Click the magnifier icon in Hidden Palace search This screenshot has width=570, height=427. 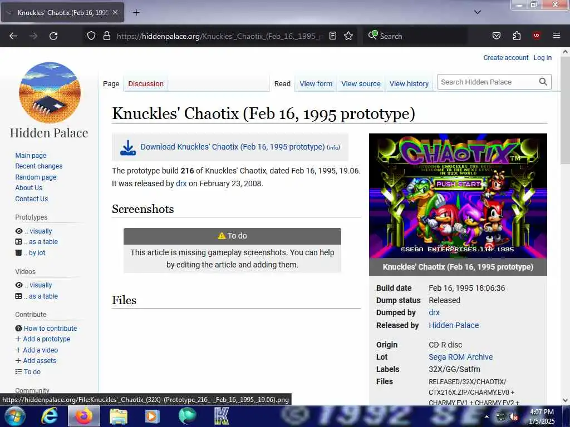pyautogui.click(x=543, y=82)
